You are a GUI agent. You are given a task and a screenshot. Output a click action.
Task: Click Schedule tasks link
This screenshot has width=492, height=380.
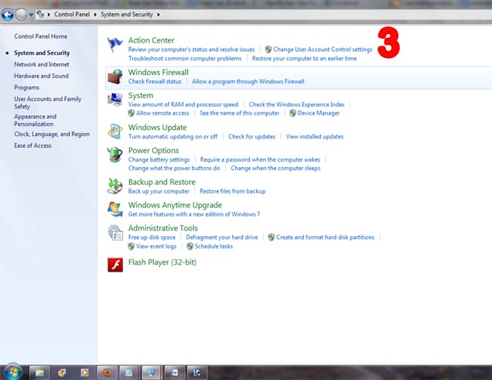click(x=214, y=246)
